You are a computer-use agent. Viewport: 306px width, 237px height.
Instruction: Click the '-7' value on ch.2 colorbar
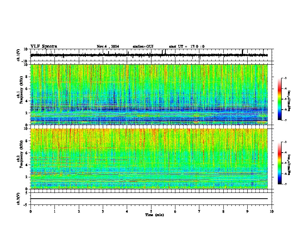(x=285, y=184)
